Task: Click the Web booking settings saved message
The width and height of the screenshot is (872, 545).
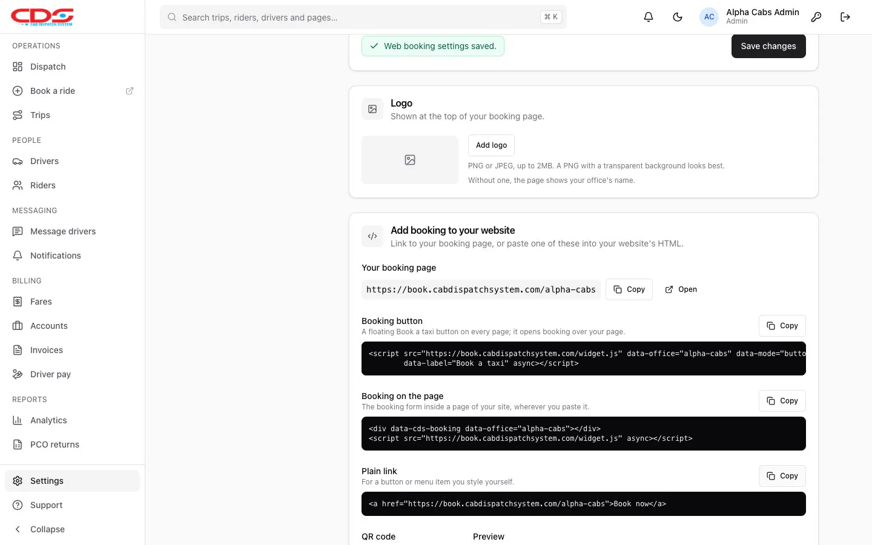Action: click(x=433, y=46)
